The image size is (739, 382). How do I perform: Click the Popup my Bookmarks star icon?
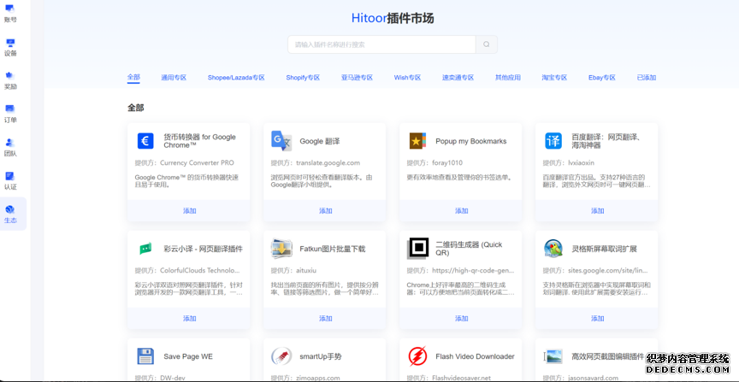417,141
